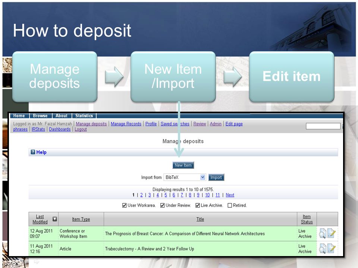Click the Manage deposits slide step box
358x268 pixels.
point(55,77)
